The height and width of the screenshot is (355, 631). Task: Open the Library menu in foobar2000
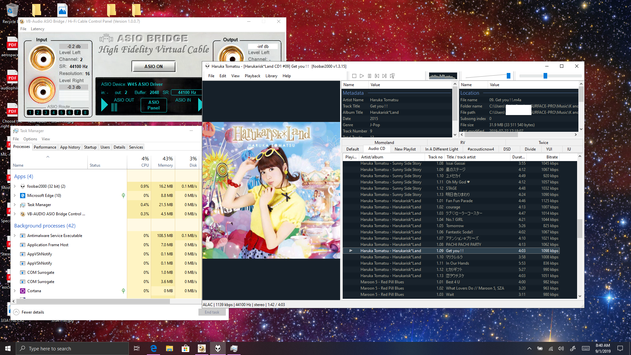pos(271,76)
